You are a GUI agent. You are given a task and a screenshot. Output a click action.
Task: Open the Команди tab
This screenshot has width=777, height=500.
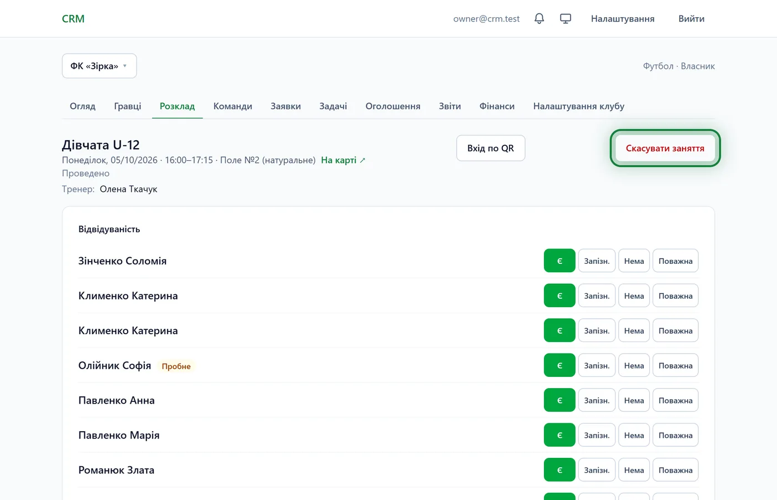(x=233, y=106)
